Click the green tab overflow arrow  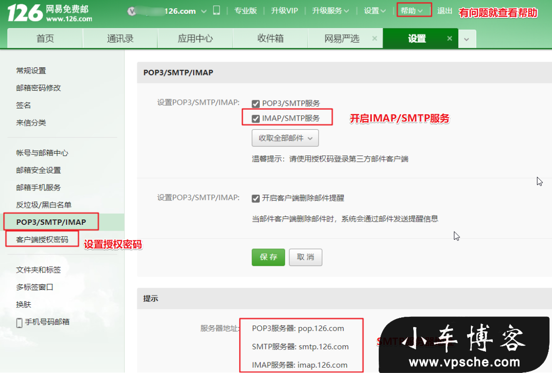(467, 38)
